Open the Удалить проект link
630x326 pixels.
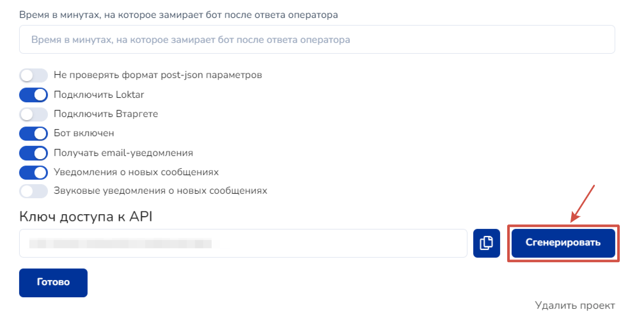pyautogui.click(x=574, y=306)
